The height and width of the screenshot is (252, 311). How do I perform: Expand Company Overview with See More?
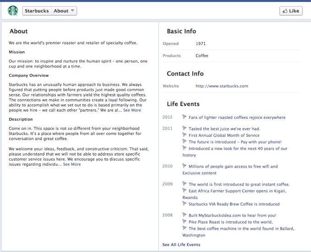click(x=132, y=110)
